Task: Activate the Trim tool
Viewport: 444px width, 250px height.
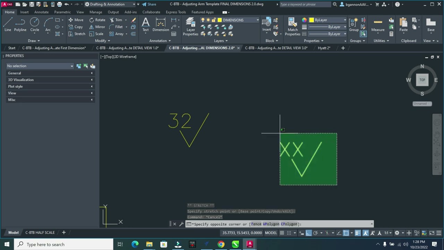Action: click(x=116, y=20)
